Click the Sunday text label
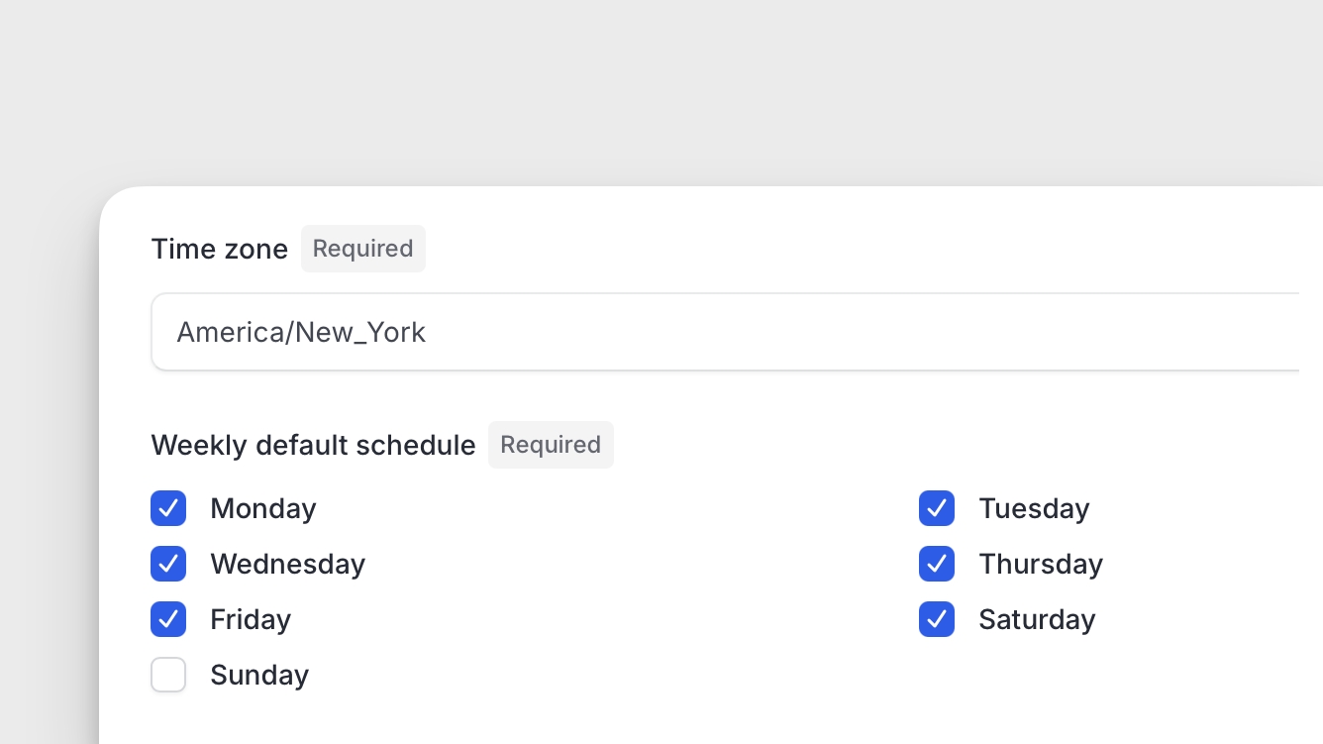1323x744 pixels. pos(259,675)
